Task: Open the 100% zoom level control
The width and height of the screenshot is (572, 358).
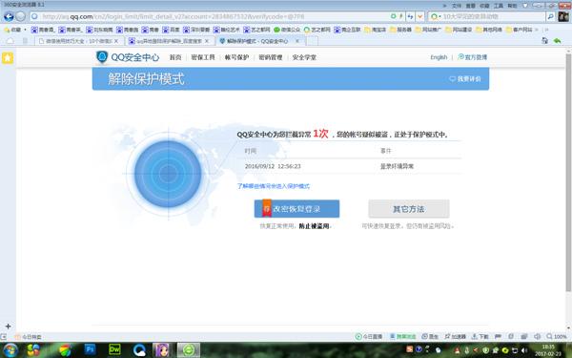Action: pos(557,336)
